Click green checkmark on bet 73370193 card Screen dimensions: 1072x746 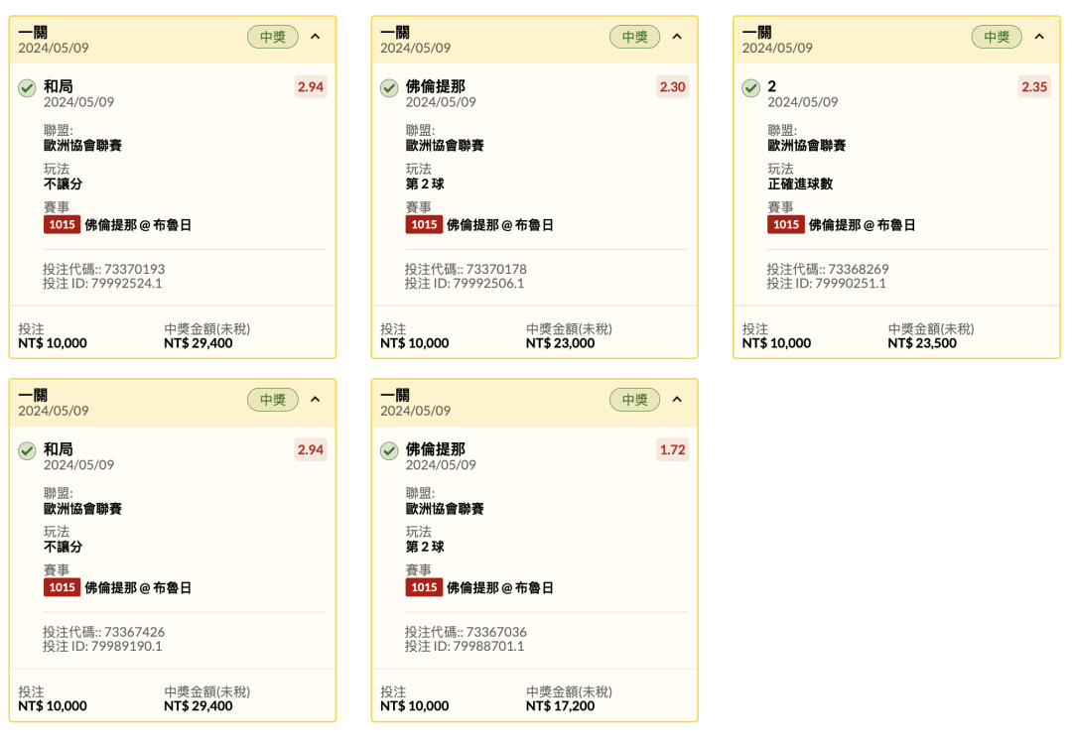(27, 88)
